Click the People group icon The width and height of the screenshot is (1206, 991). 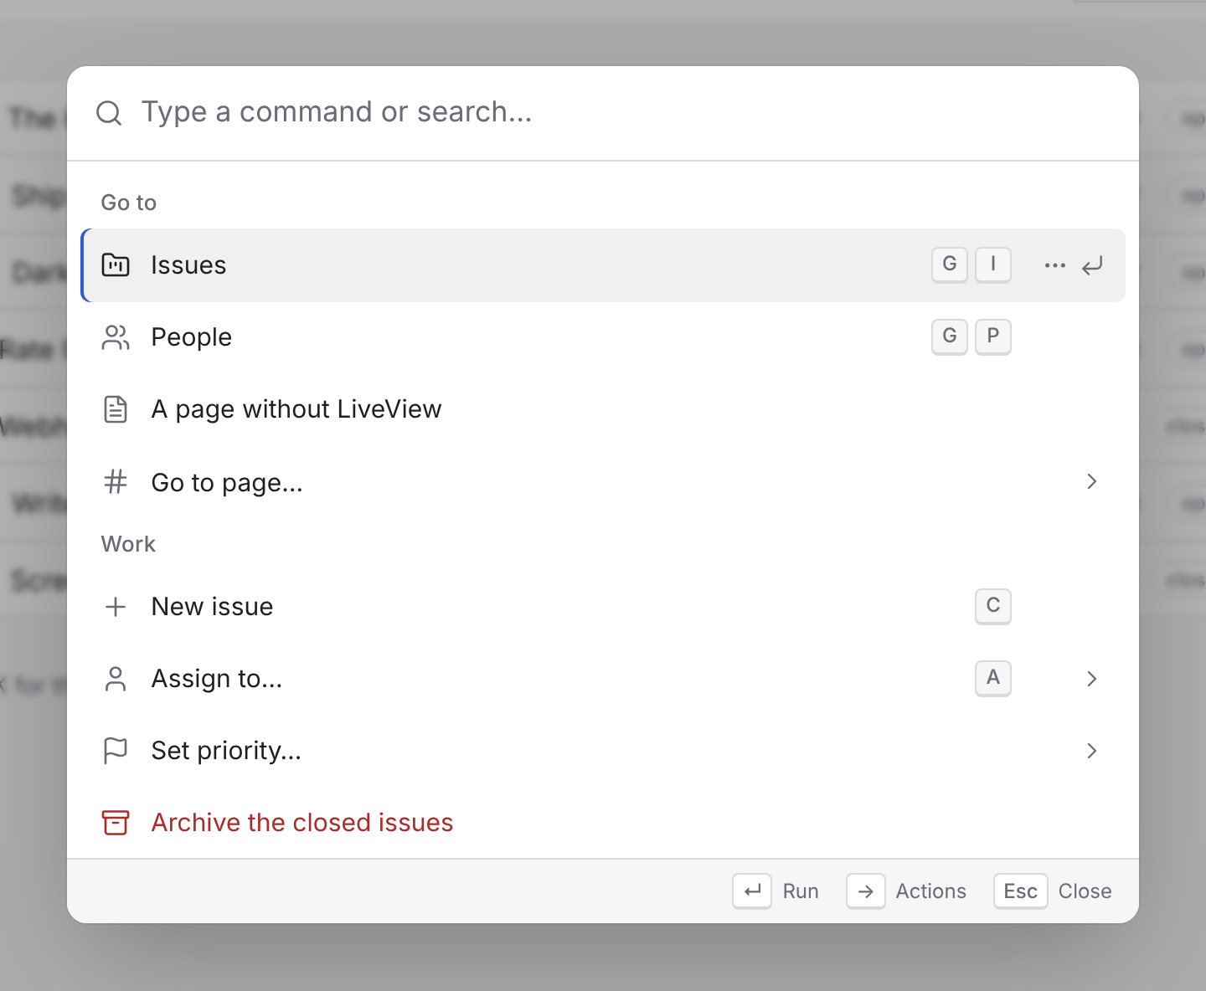116,337
